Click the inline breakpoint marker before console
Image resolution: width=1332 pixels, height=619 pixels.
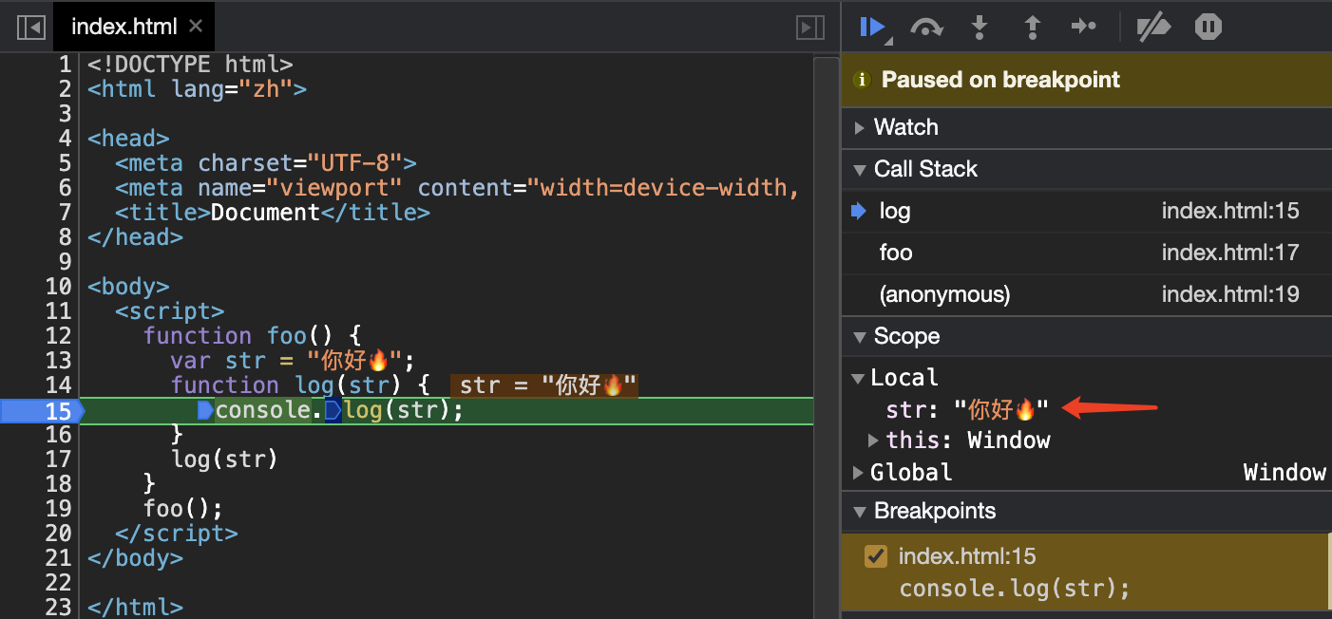click(205, 410)
